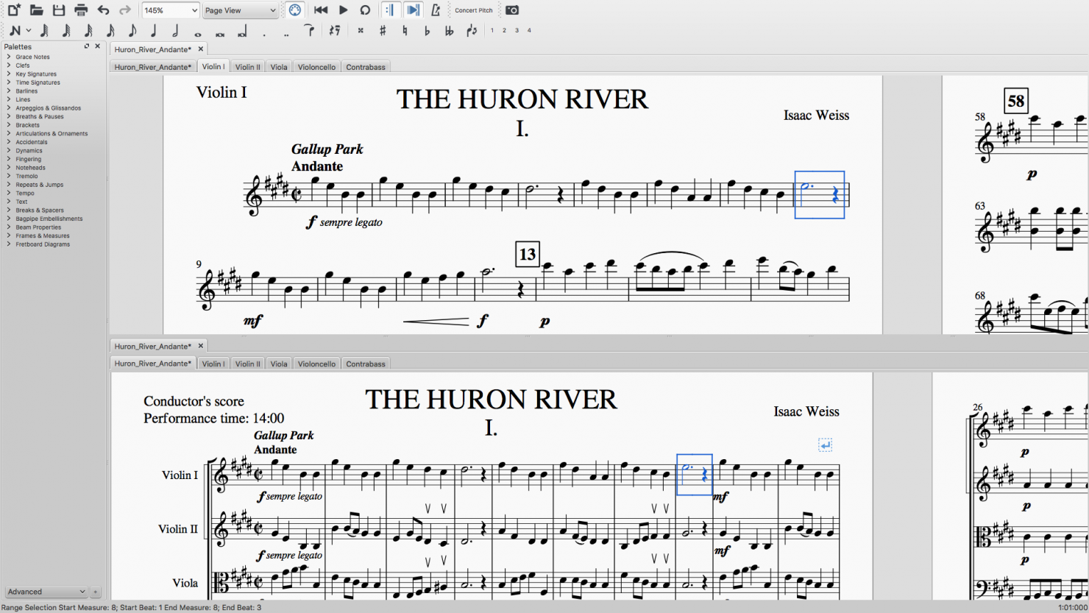Apply a sharp to the selected note
Image resolution: width=1089 pixels, height=613 pixels.
coord(382,30)
